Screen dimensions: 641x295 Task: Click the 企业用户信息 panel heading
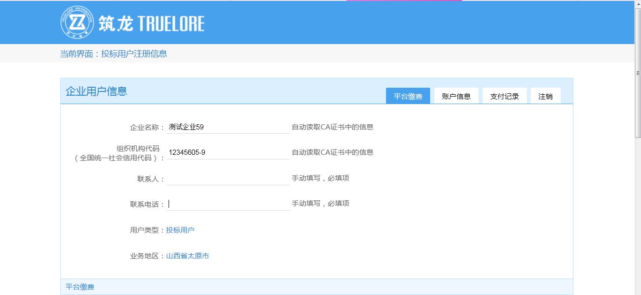coord(96,91)
